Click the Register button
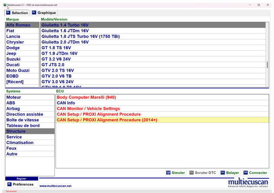Viewport: 274px width, 193px height. pyautogui.click(x=21, y=179)
